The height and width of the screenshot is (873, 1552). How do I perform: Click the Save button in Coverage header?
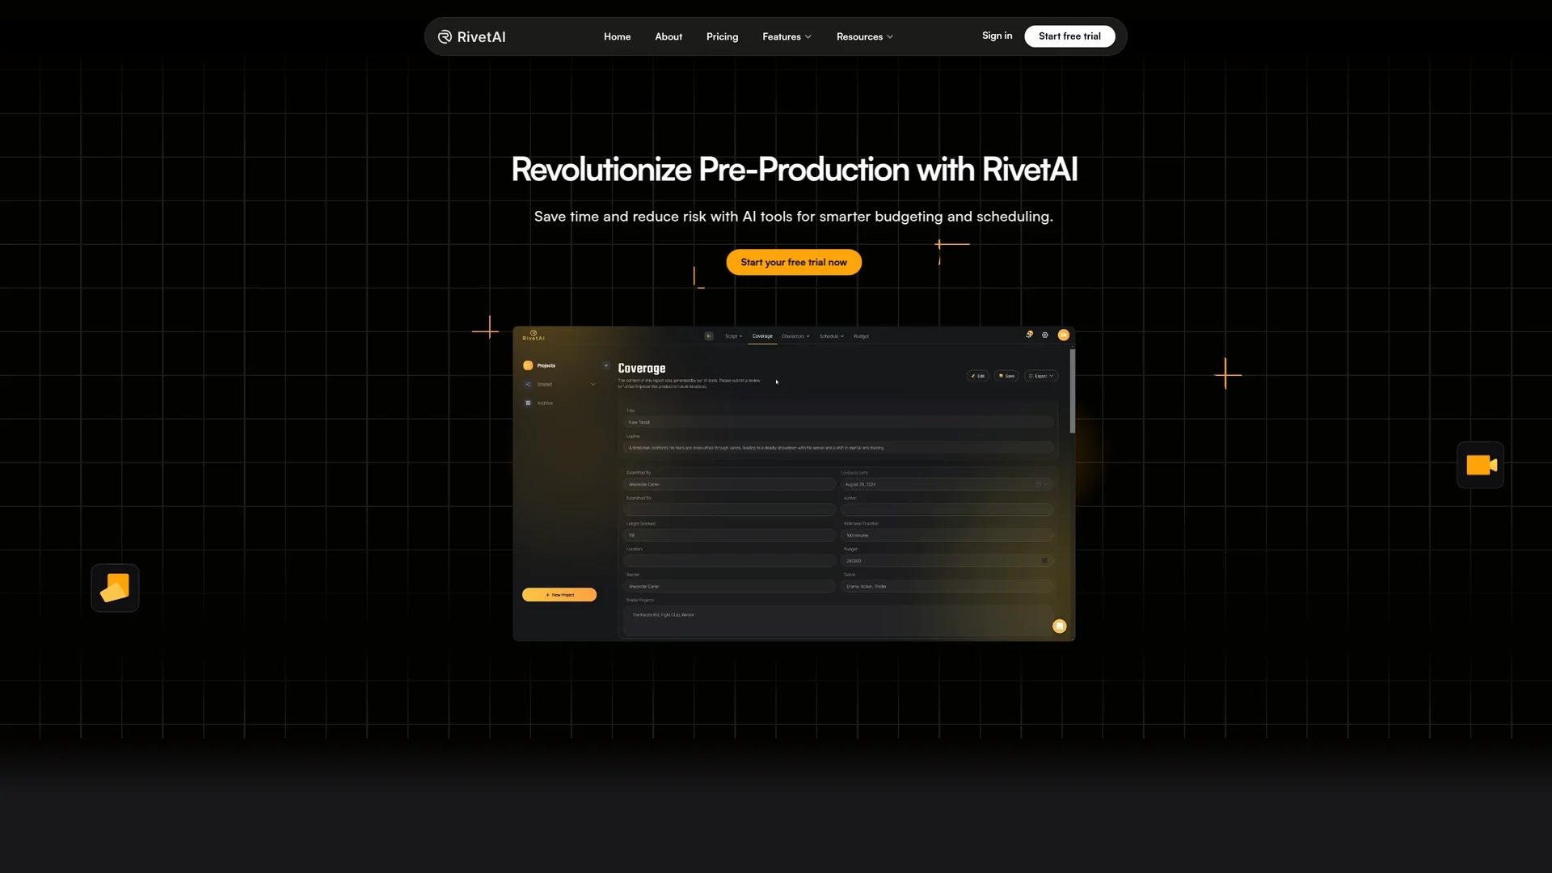pyautogui.click(x=1006, y=376)
